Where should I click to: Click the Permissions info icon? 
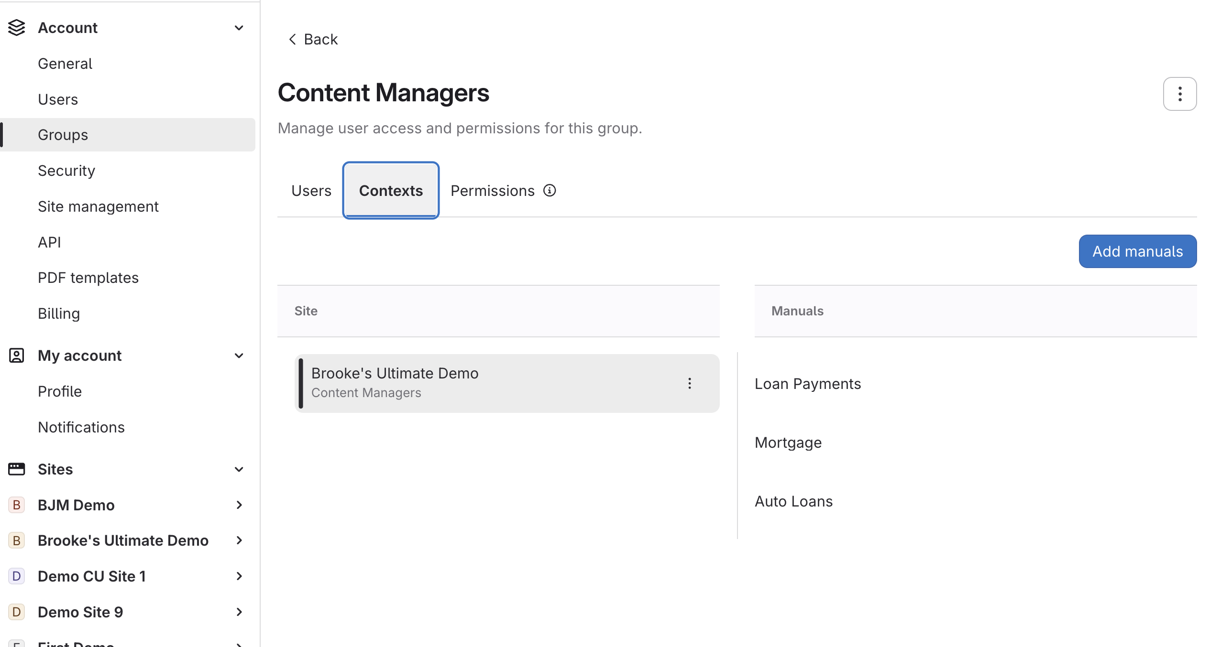click(550, 191)
